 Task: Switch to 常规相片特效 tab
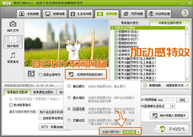point(130,23)
